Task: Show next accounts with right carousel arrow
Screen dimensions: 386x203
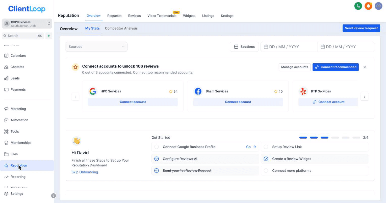Action: [365, 97]
